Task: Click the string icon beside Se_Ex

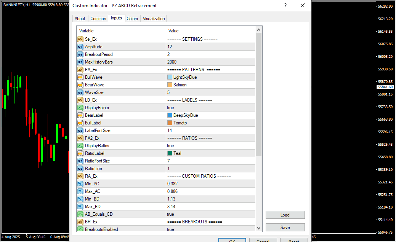Action: (80, 39)
